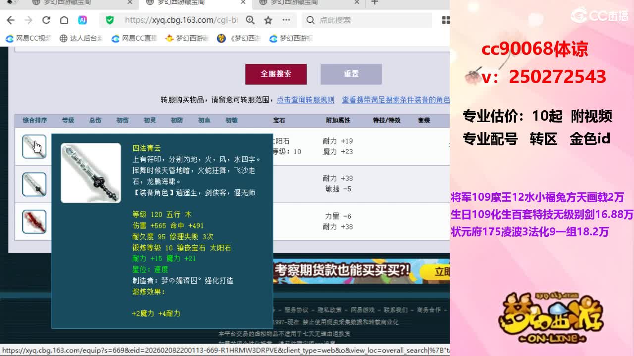Click the 宝石 column header
Screen dimensions: 634x356
click(x=279, y=120)
